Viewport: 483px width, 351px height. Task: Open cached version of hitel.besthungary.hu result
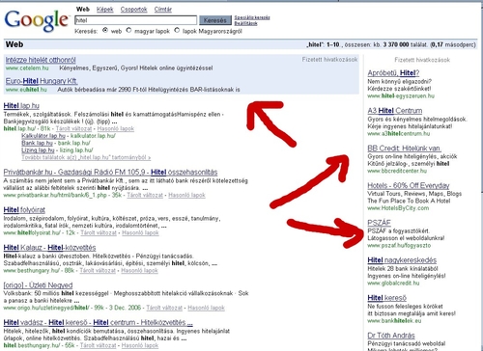(x=98, y=345)
